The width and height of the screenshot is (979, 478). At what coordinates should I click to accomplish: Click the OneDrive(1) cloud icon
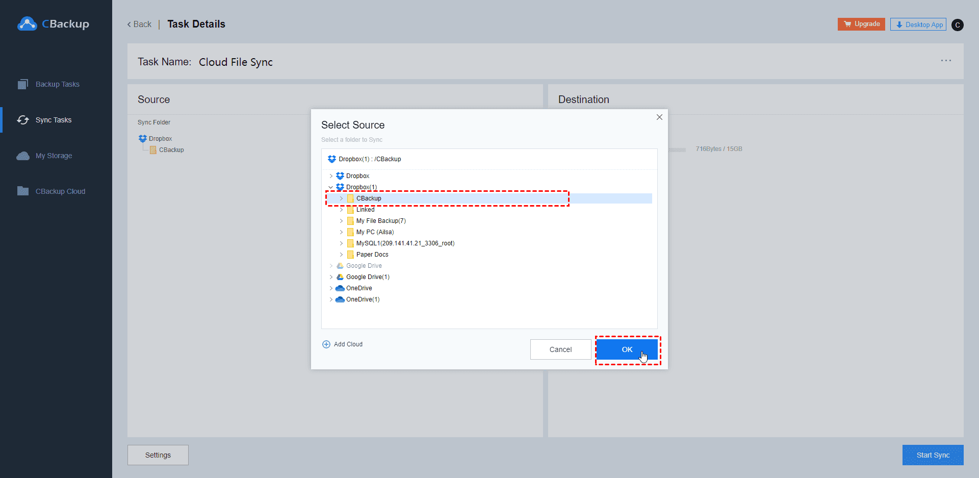(340, 299)
